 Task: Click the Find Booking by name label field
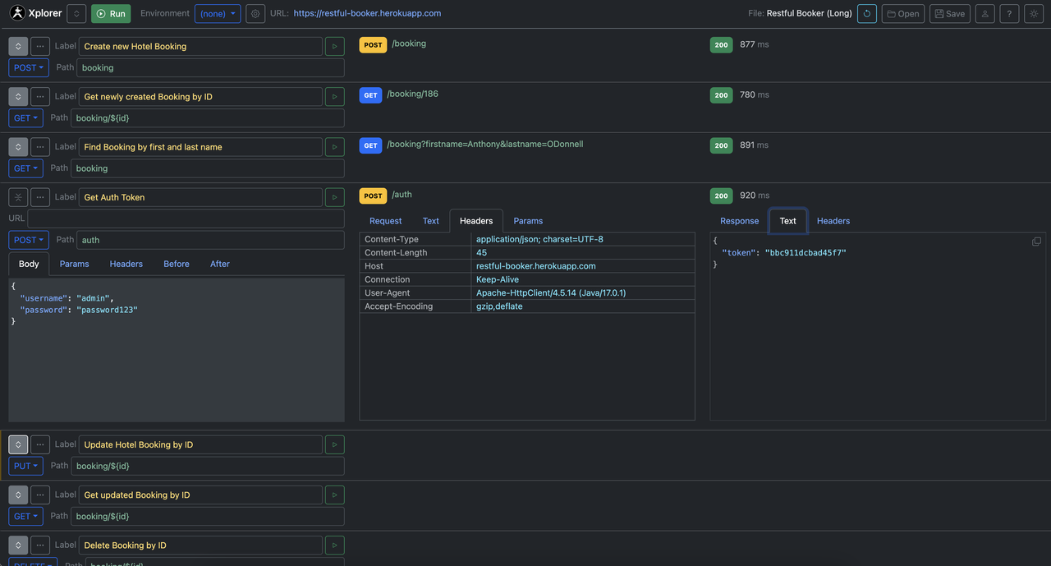pos(200,147)
